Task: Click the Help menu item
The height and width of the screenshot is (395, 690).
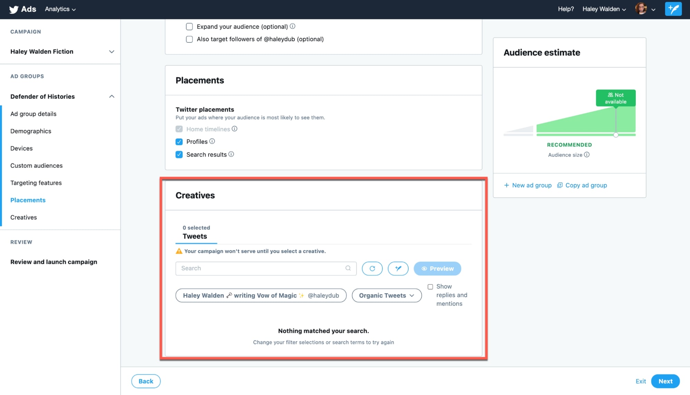Action: click(x=565, y=9)
